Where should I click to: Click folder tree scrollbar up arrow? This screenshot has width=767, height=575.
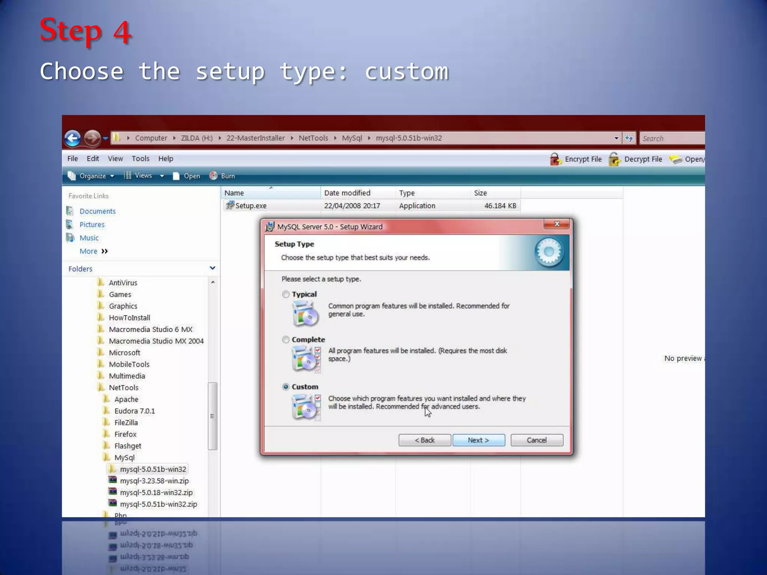coord(213,282)
